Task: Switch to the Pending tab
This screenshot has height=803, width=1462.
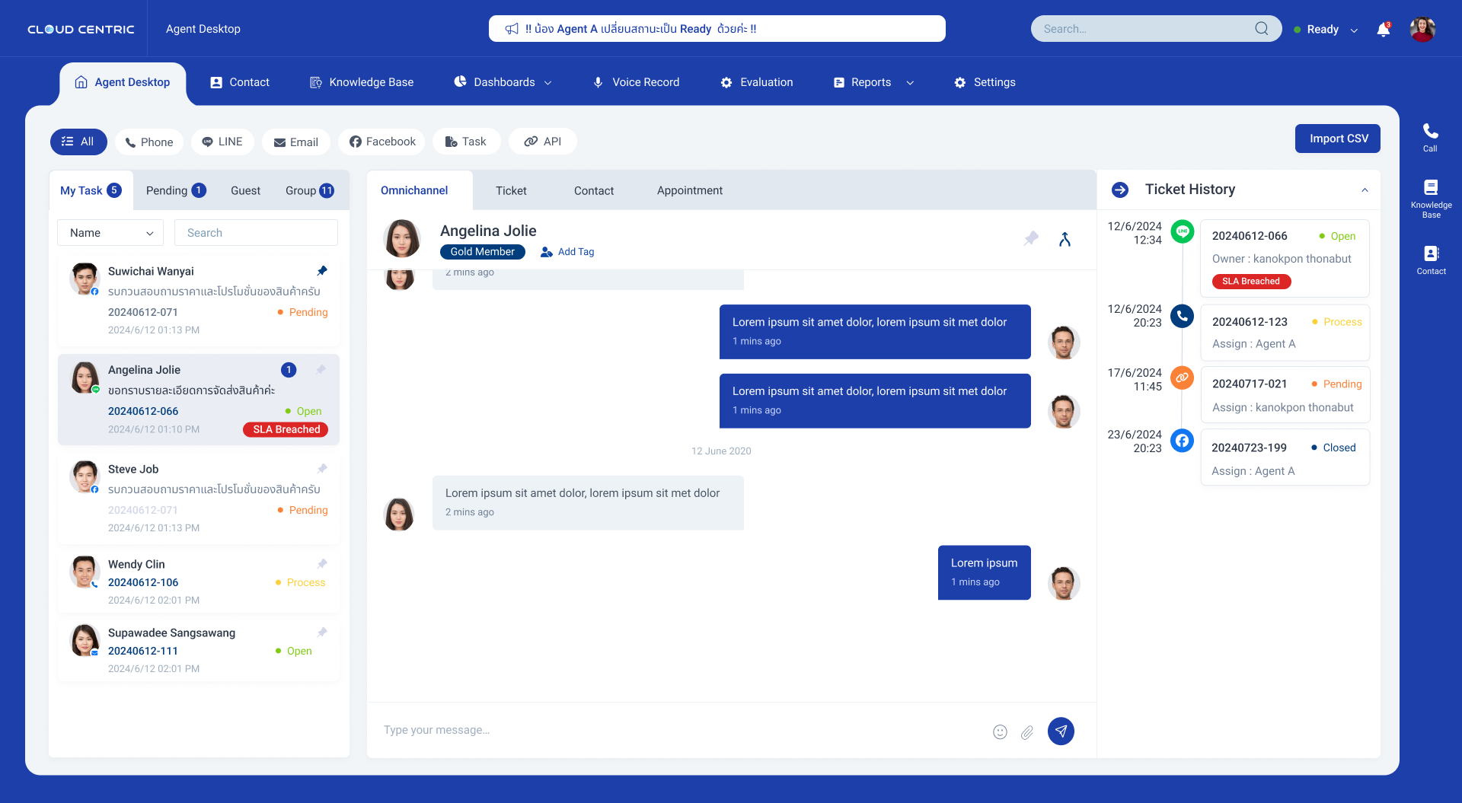Action: [176, 190]
